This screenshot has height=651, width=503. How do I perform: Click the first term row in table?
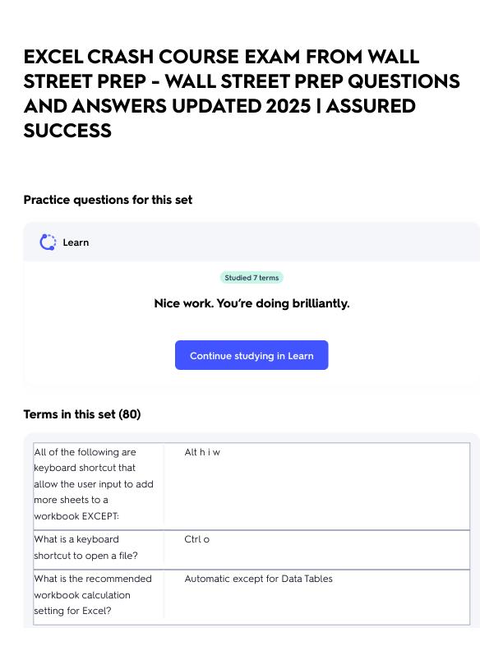tap(251, 486)
